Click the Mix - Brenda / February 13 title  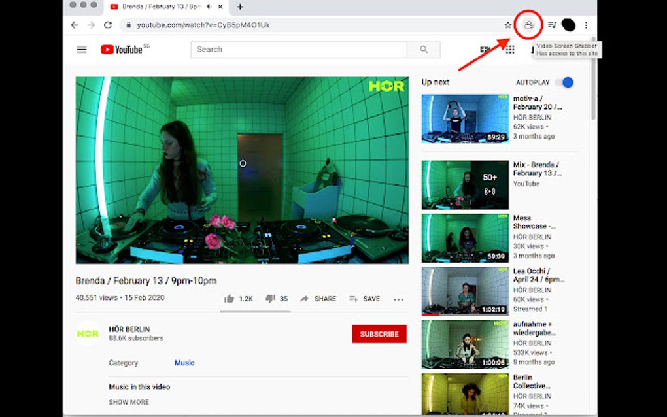(538, 169)
